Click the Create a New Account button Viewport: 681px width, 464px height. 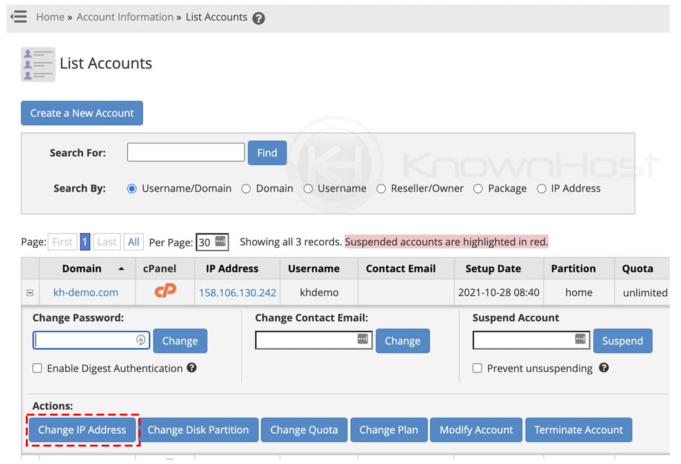82,113
